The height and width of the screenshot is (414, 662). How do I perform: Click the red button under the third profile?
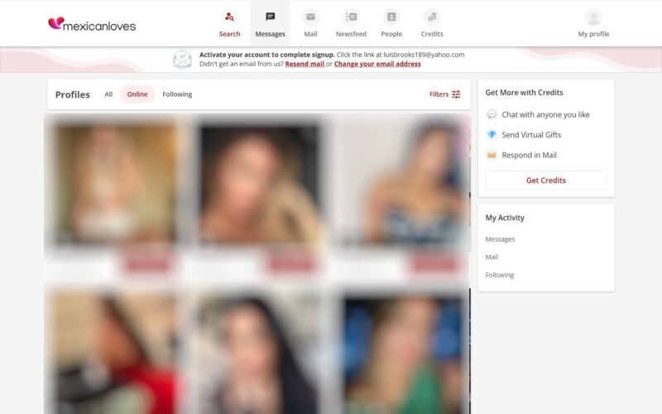coord(434,264)
